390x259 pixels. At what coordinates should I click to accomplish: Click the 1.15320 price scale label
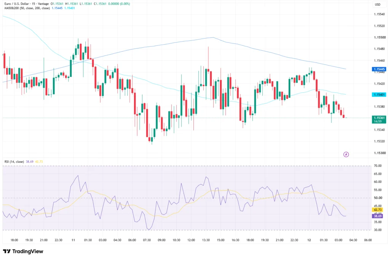click(380, 141)
